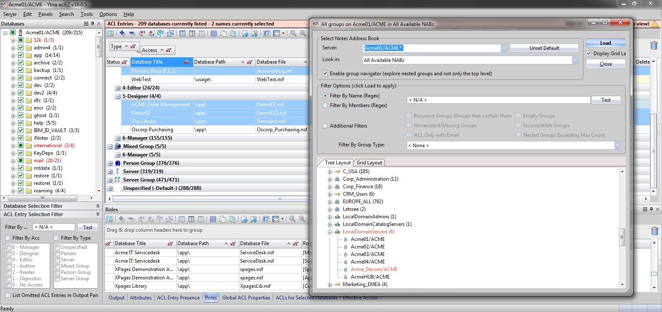The image size is (662, 312).
Task: Click Unset Default button
Action: [544, 48]
